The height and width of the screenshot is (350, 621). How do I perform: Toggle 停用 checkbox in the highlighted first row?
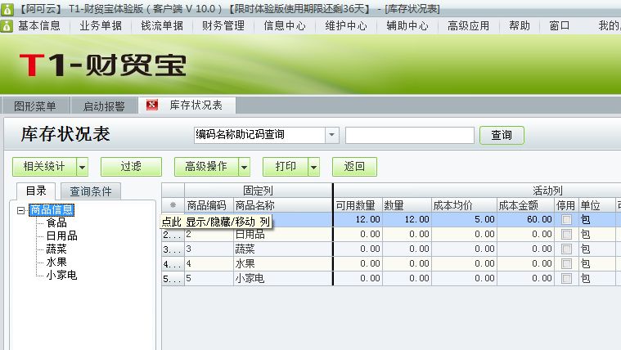[x=566, y=219]
